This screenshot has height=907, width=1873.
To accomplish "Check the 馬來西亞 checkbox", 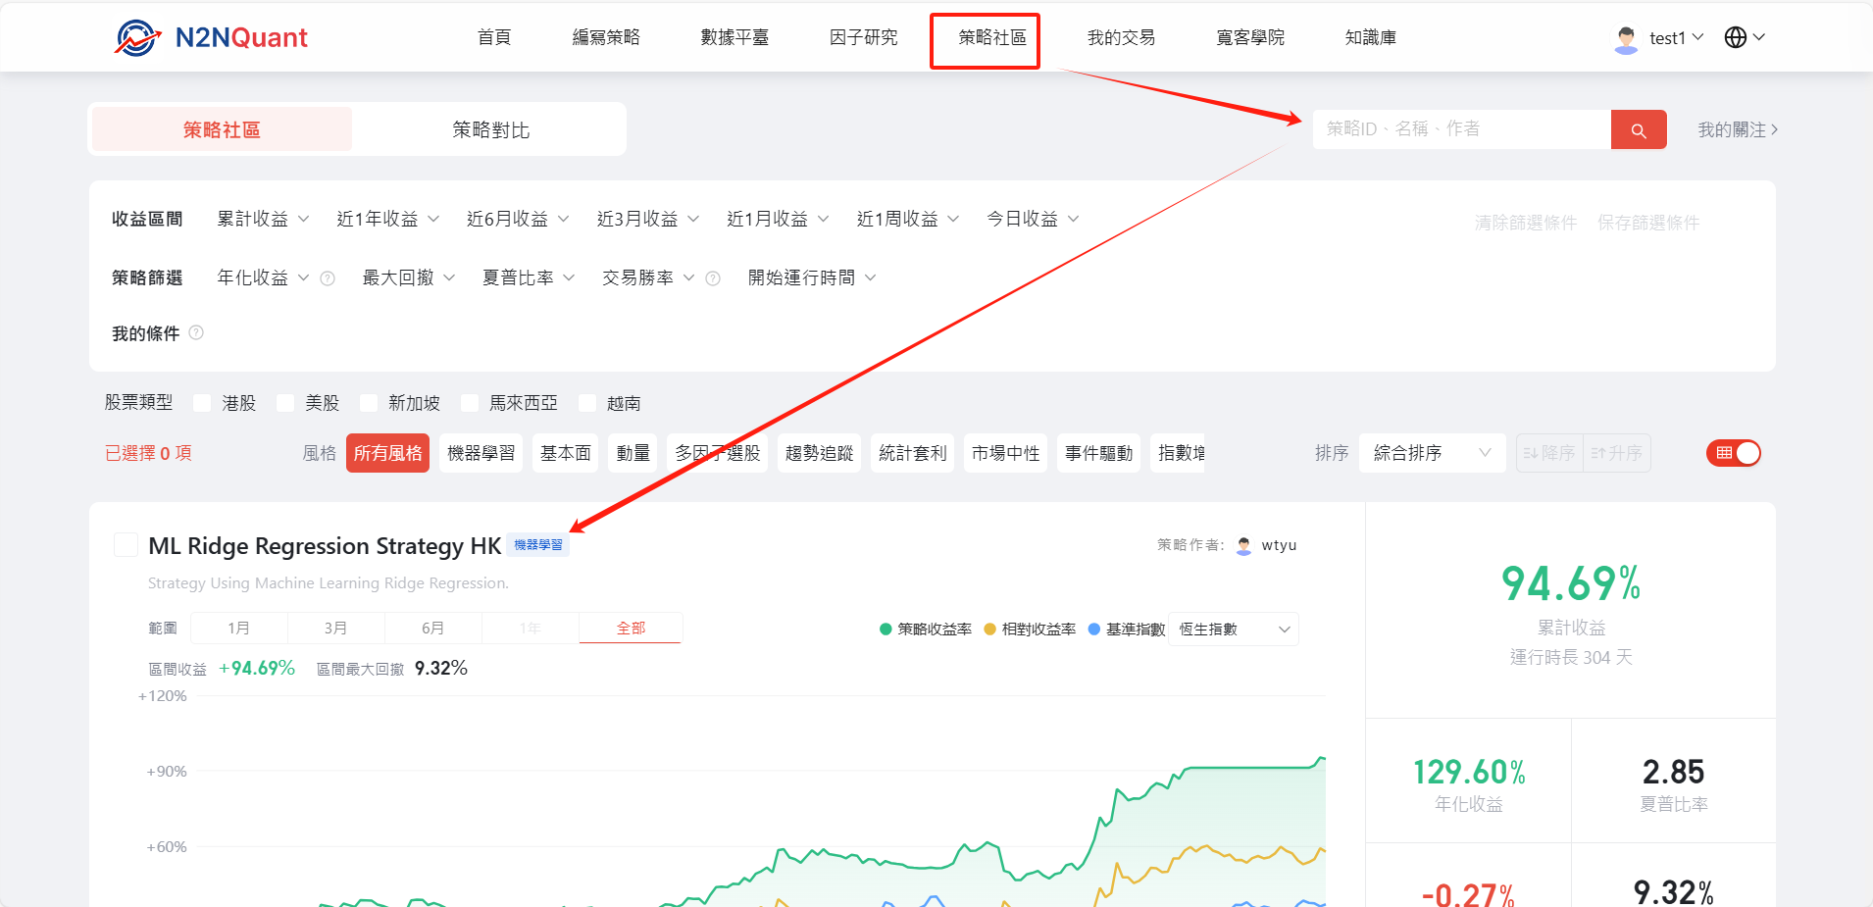I will [470, 403].
